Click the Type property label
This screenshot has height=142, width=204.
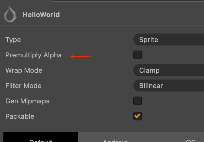(x=13, y=40)
